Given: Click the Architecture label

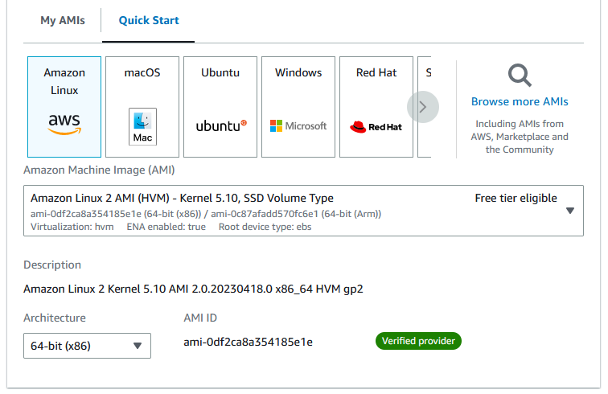Looking at the screenshot, I should pos(55,318).
